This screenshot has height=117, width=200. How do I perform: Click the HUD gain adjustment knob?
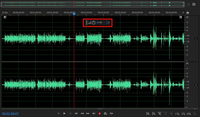(94, 23)
